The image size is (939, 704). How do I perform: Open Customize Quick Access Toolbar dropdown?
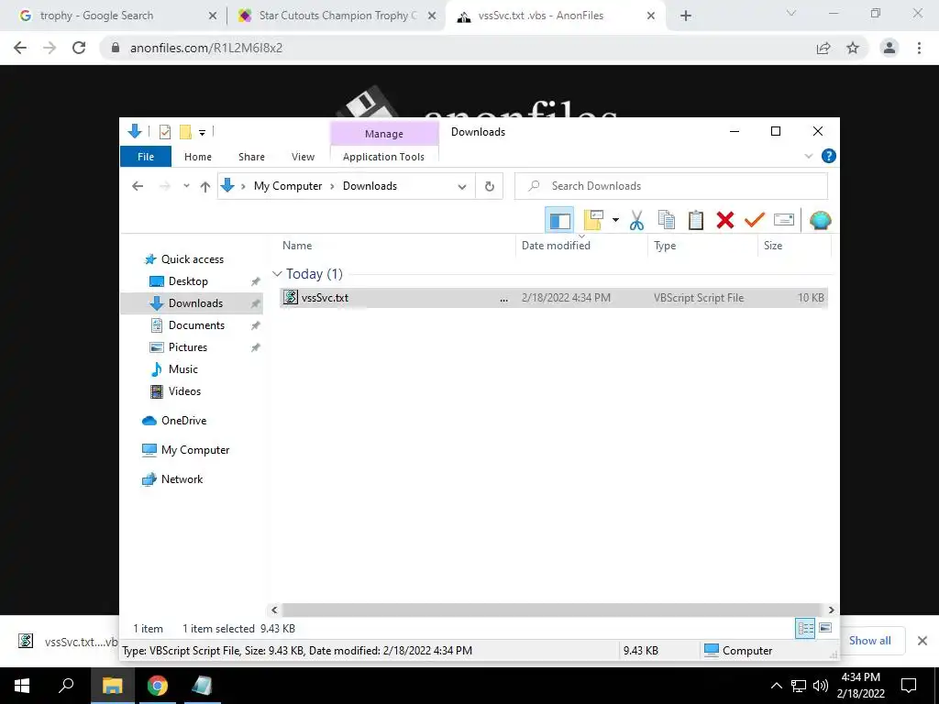(203, 132)
